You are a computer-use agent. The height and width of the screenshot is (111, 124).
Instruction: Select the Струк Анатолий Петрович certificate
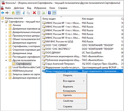(x=60, y=64)
